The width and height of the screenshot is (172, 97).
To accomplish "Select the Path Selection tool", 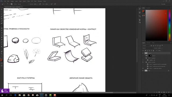I will (2, 47).
